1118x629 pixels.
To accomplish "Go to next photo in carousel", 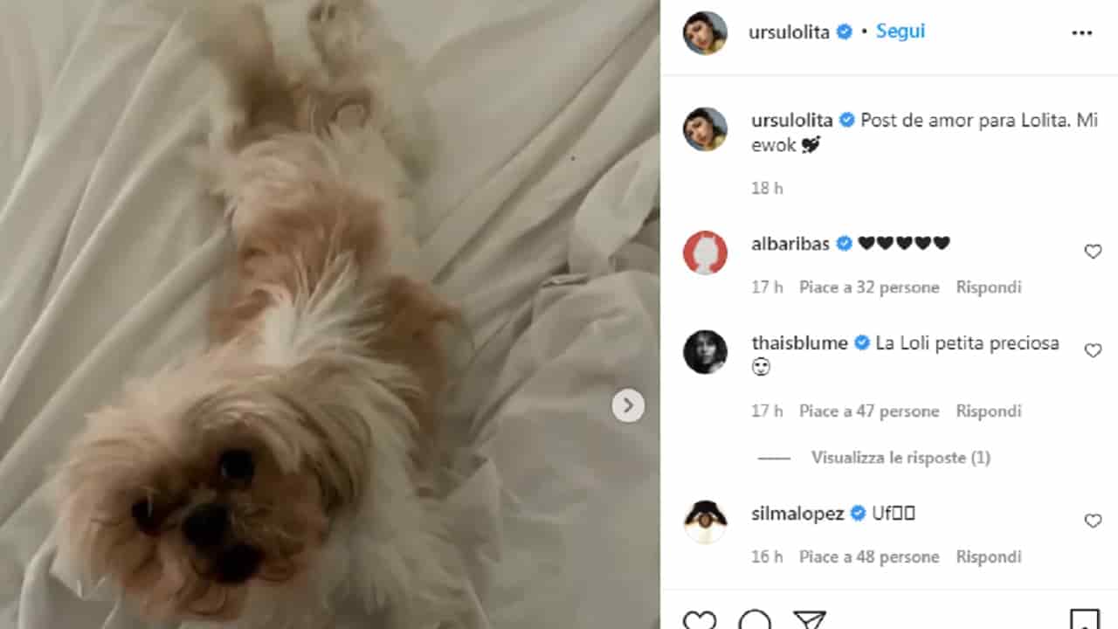I will pyautogui.click(x=628, y=405).
